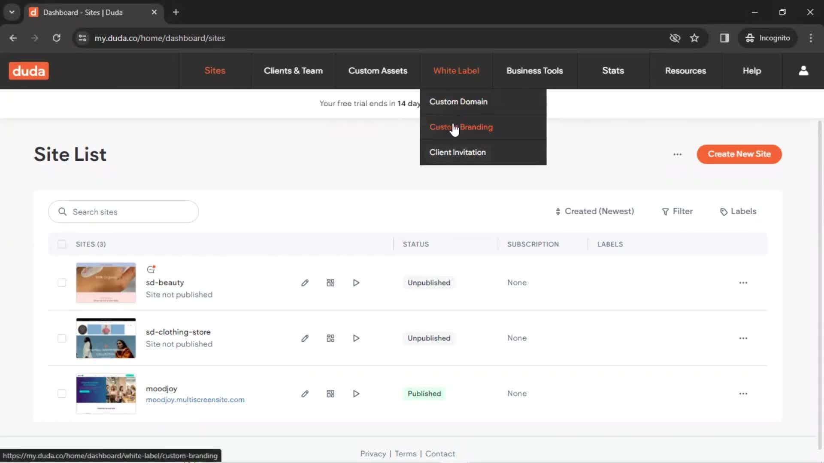
Task: Focus the Search sites field
Action: coord(124,212)
